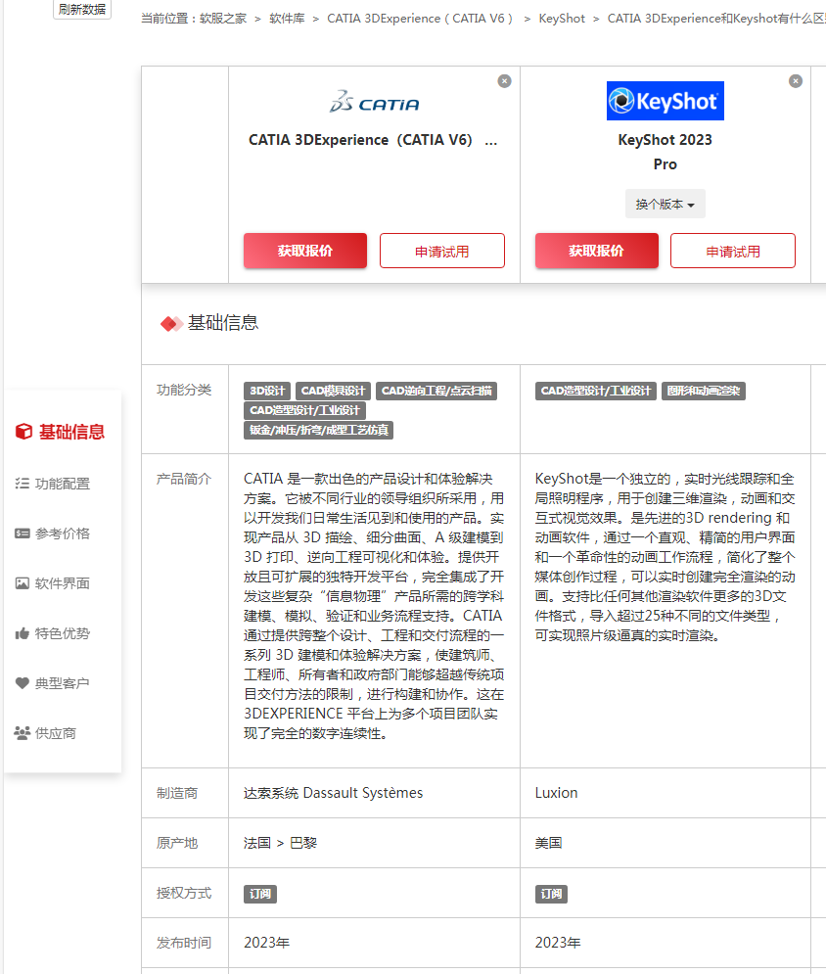
Task: Jump to 特色优势 section
Action: coord(62,633)
